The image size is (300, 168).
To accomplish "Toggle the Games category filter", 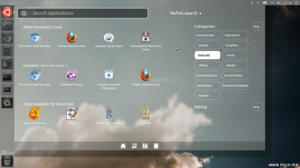I will (207, 45).
